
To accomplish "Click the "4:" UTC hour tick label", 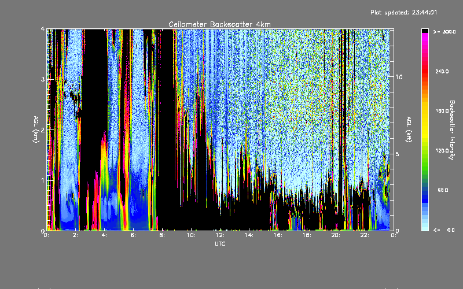I will click(x=105, y=235).
